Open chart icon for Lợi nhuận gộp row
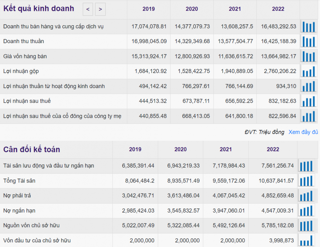This screenshot has height=247, width=320. (309, 71)
